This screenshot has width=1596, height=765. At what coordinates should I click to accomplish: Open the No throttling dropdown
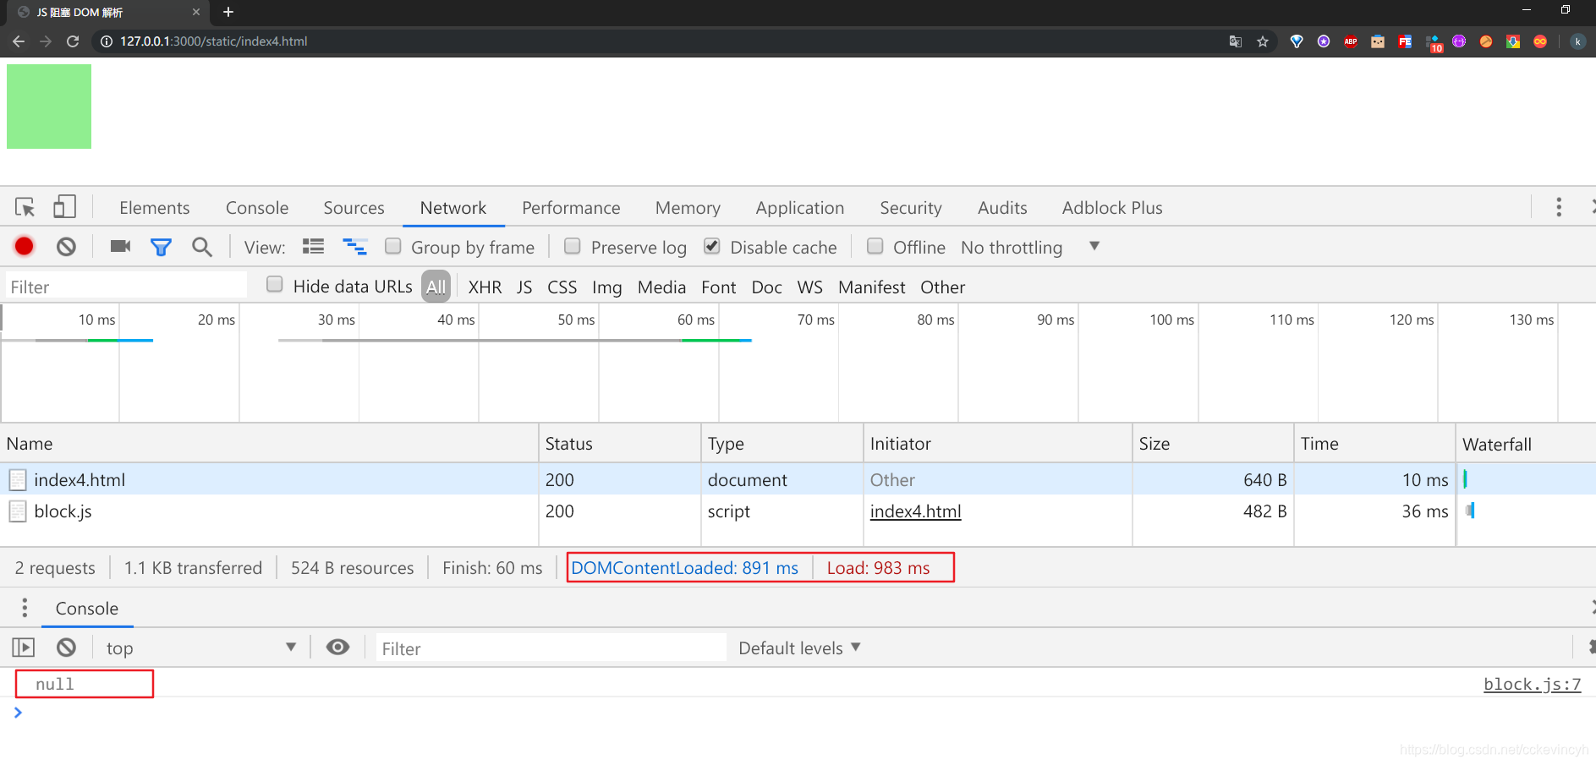click(x=1030, y=247)
